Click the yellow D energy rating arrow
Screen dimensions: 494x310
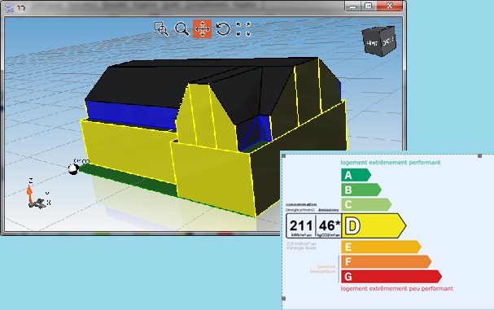tap(374, 225)
